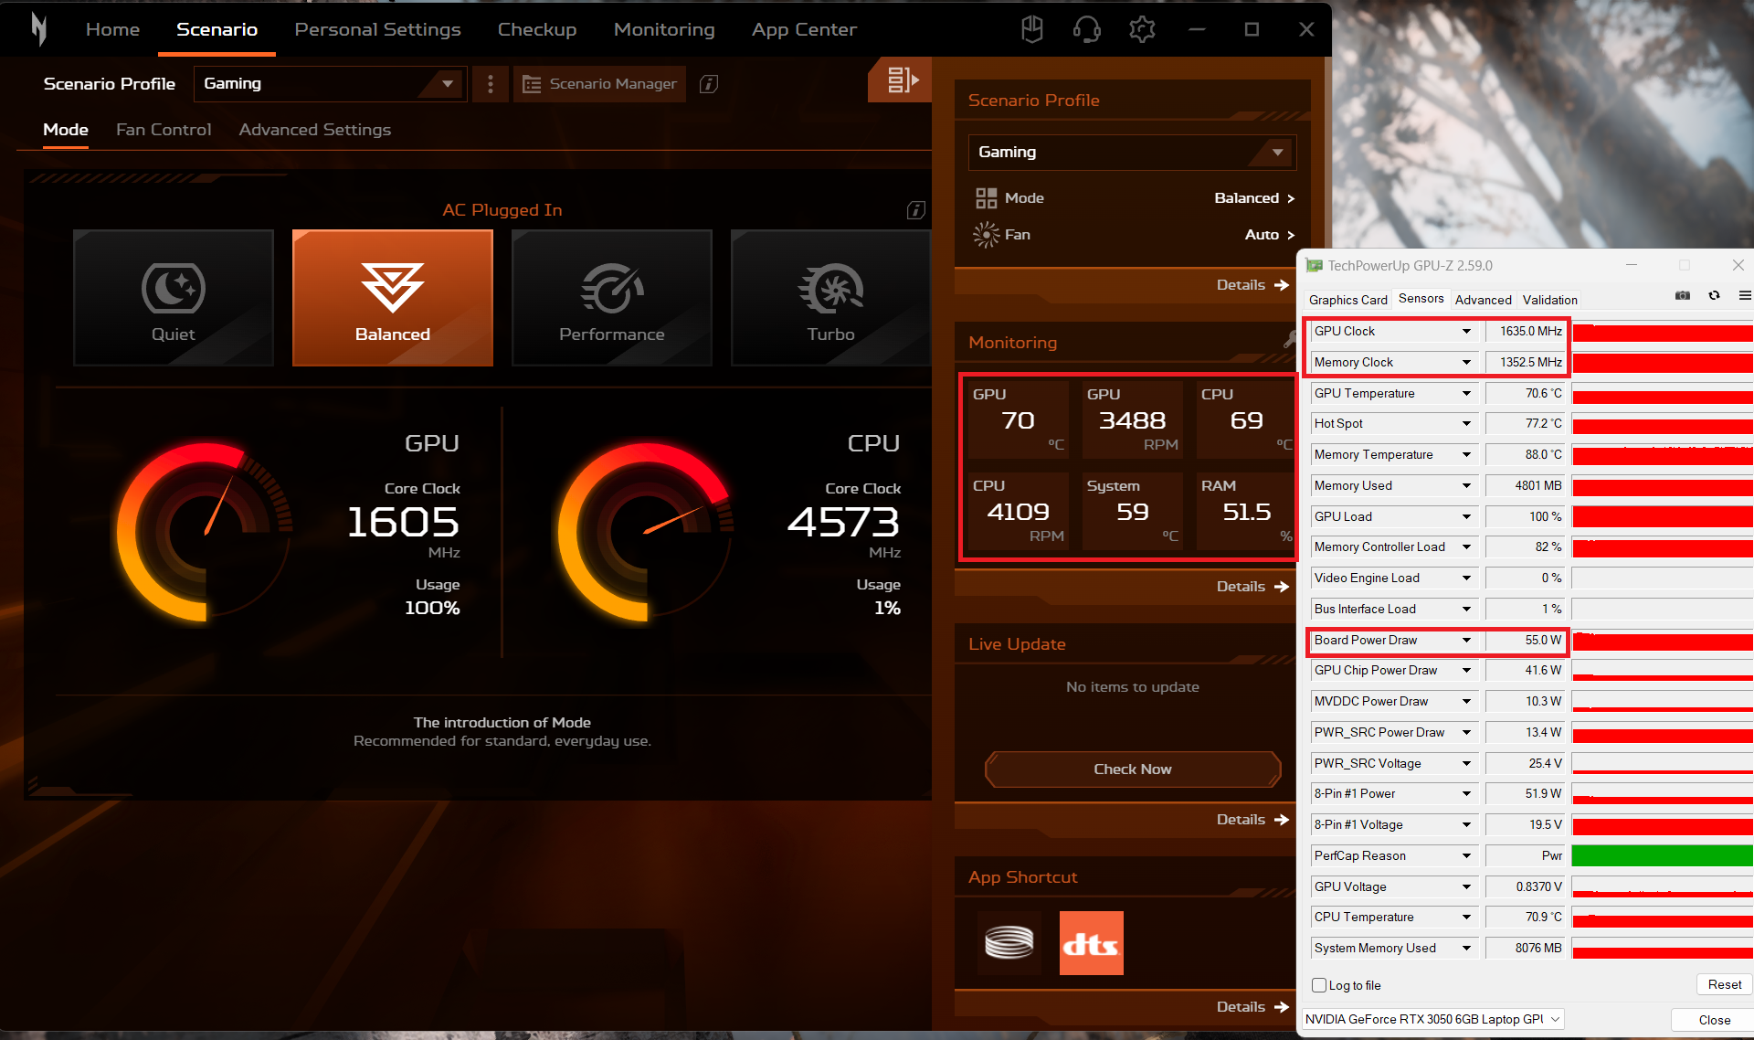Expand the Hot Spot sensor dropdown
The image size is (1754, 1040).
click(x=1466, y=424)
